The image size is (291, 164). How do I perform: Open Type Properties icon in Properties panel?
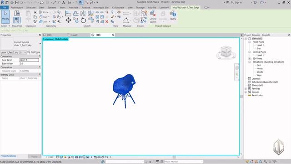17,13
